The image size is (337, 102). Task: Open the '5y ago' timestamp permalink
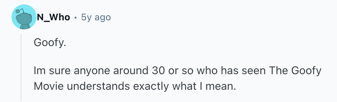[96, 17]
